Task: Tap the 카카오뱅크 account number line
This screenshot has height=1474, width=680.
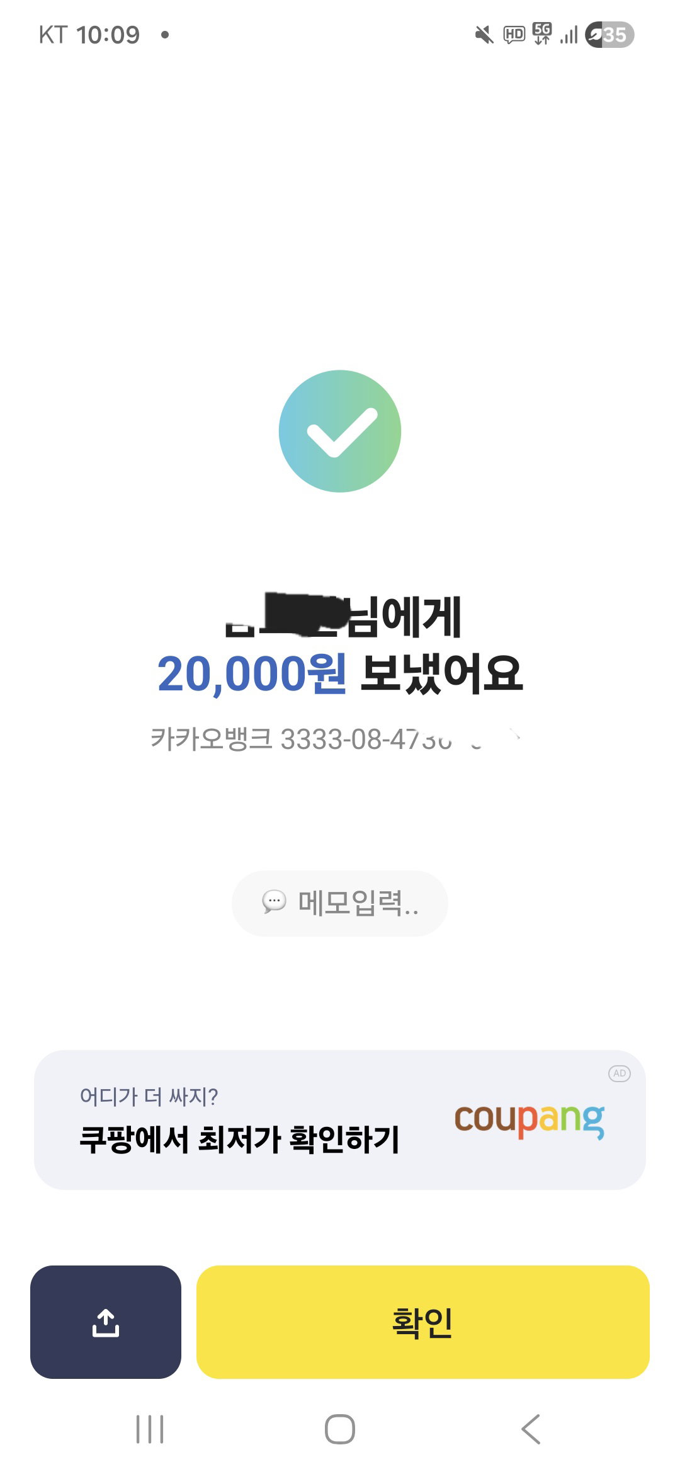Action: [335, 739]
